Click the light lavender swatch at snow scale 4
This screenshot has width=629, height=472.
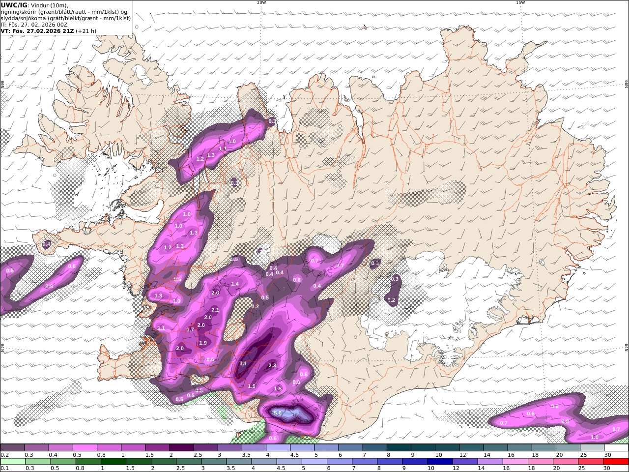click(x=278, y=447)
